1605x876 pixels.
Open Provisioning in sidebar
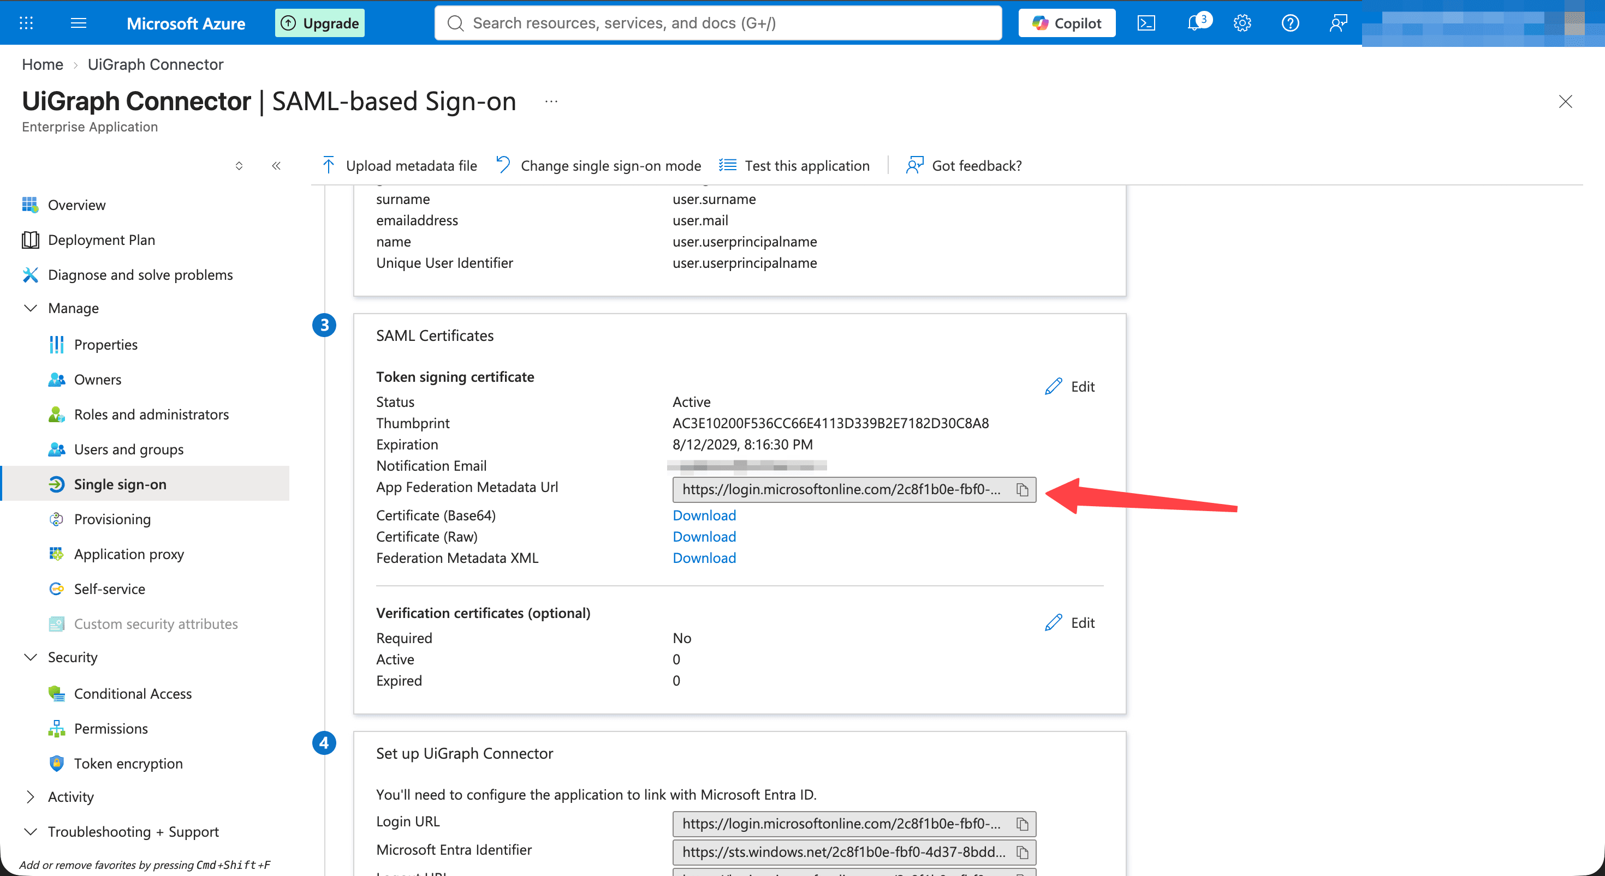point(112,519)
